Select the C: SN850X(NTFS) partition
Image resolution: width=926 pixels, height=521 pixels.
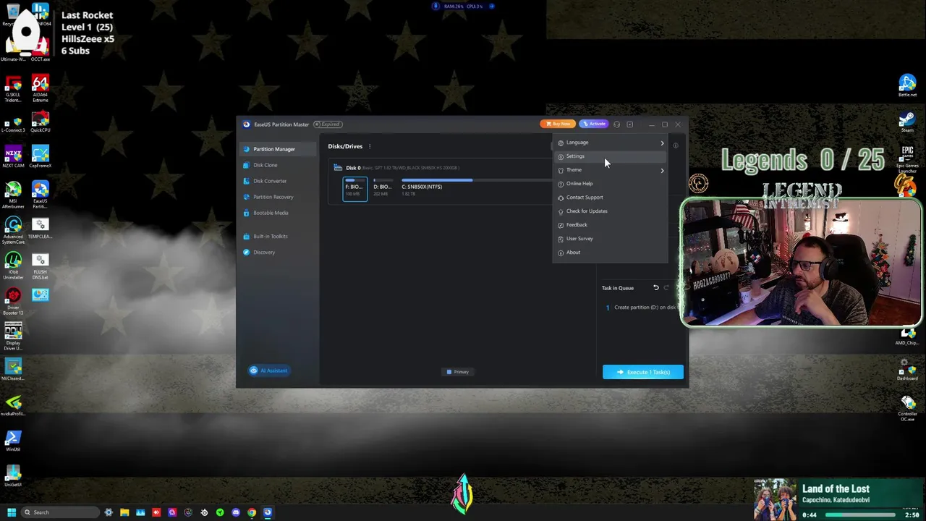tap(474, 188)
